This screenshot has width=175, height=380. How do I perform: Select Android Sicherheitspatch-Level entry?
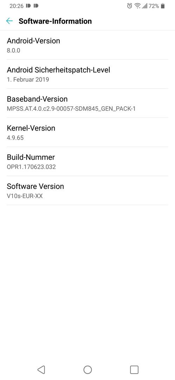[88, 74]
